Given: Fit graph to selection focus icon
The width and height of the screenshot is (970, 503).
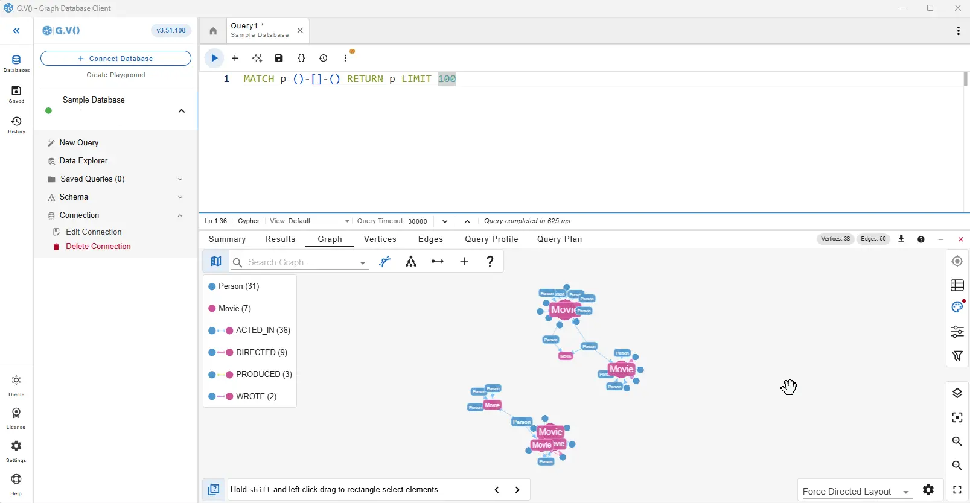Looking at the screenshot, I should pos(957,417).
